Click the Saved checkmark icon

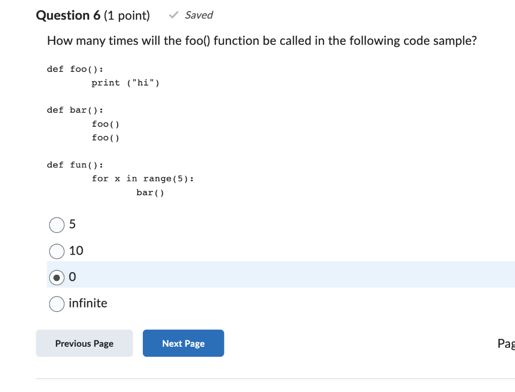[174, 15]
